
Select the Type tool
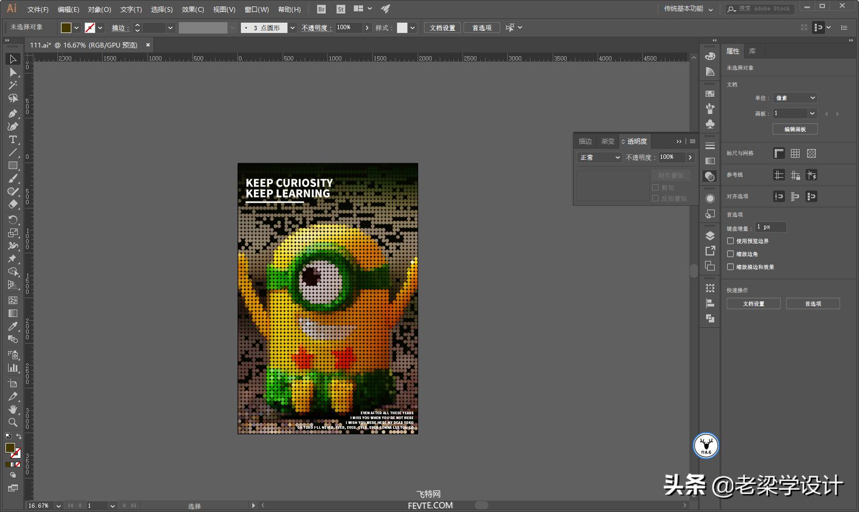13,140
